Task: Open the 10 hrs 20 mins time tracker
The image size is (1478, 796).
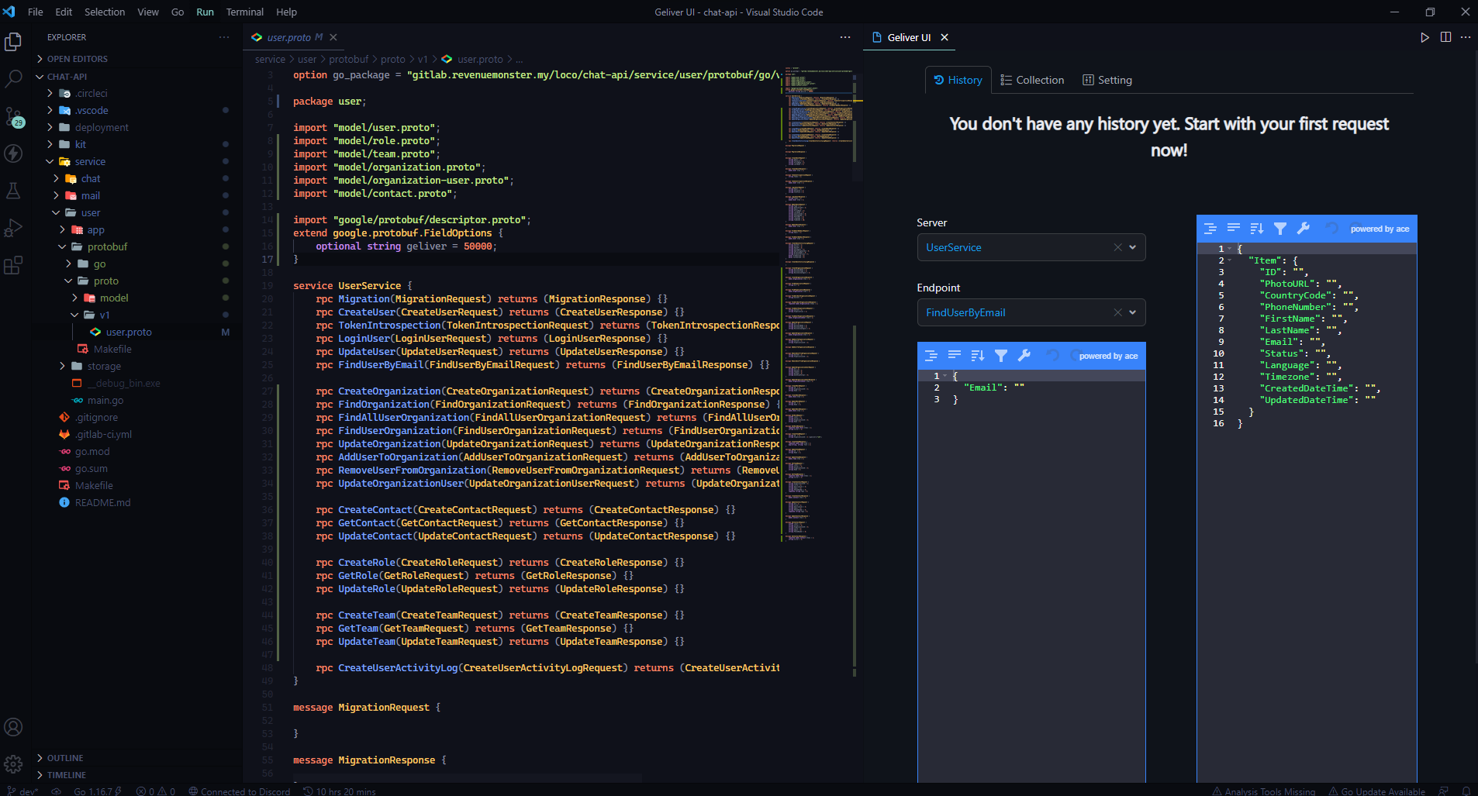Action: pyautogui.click(x=340, y=791)
